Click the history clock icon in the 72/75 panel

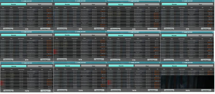[x=22, y=63]
